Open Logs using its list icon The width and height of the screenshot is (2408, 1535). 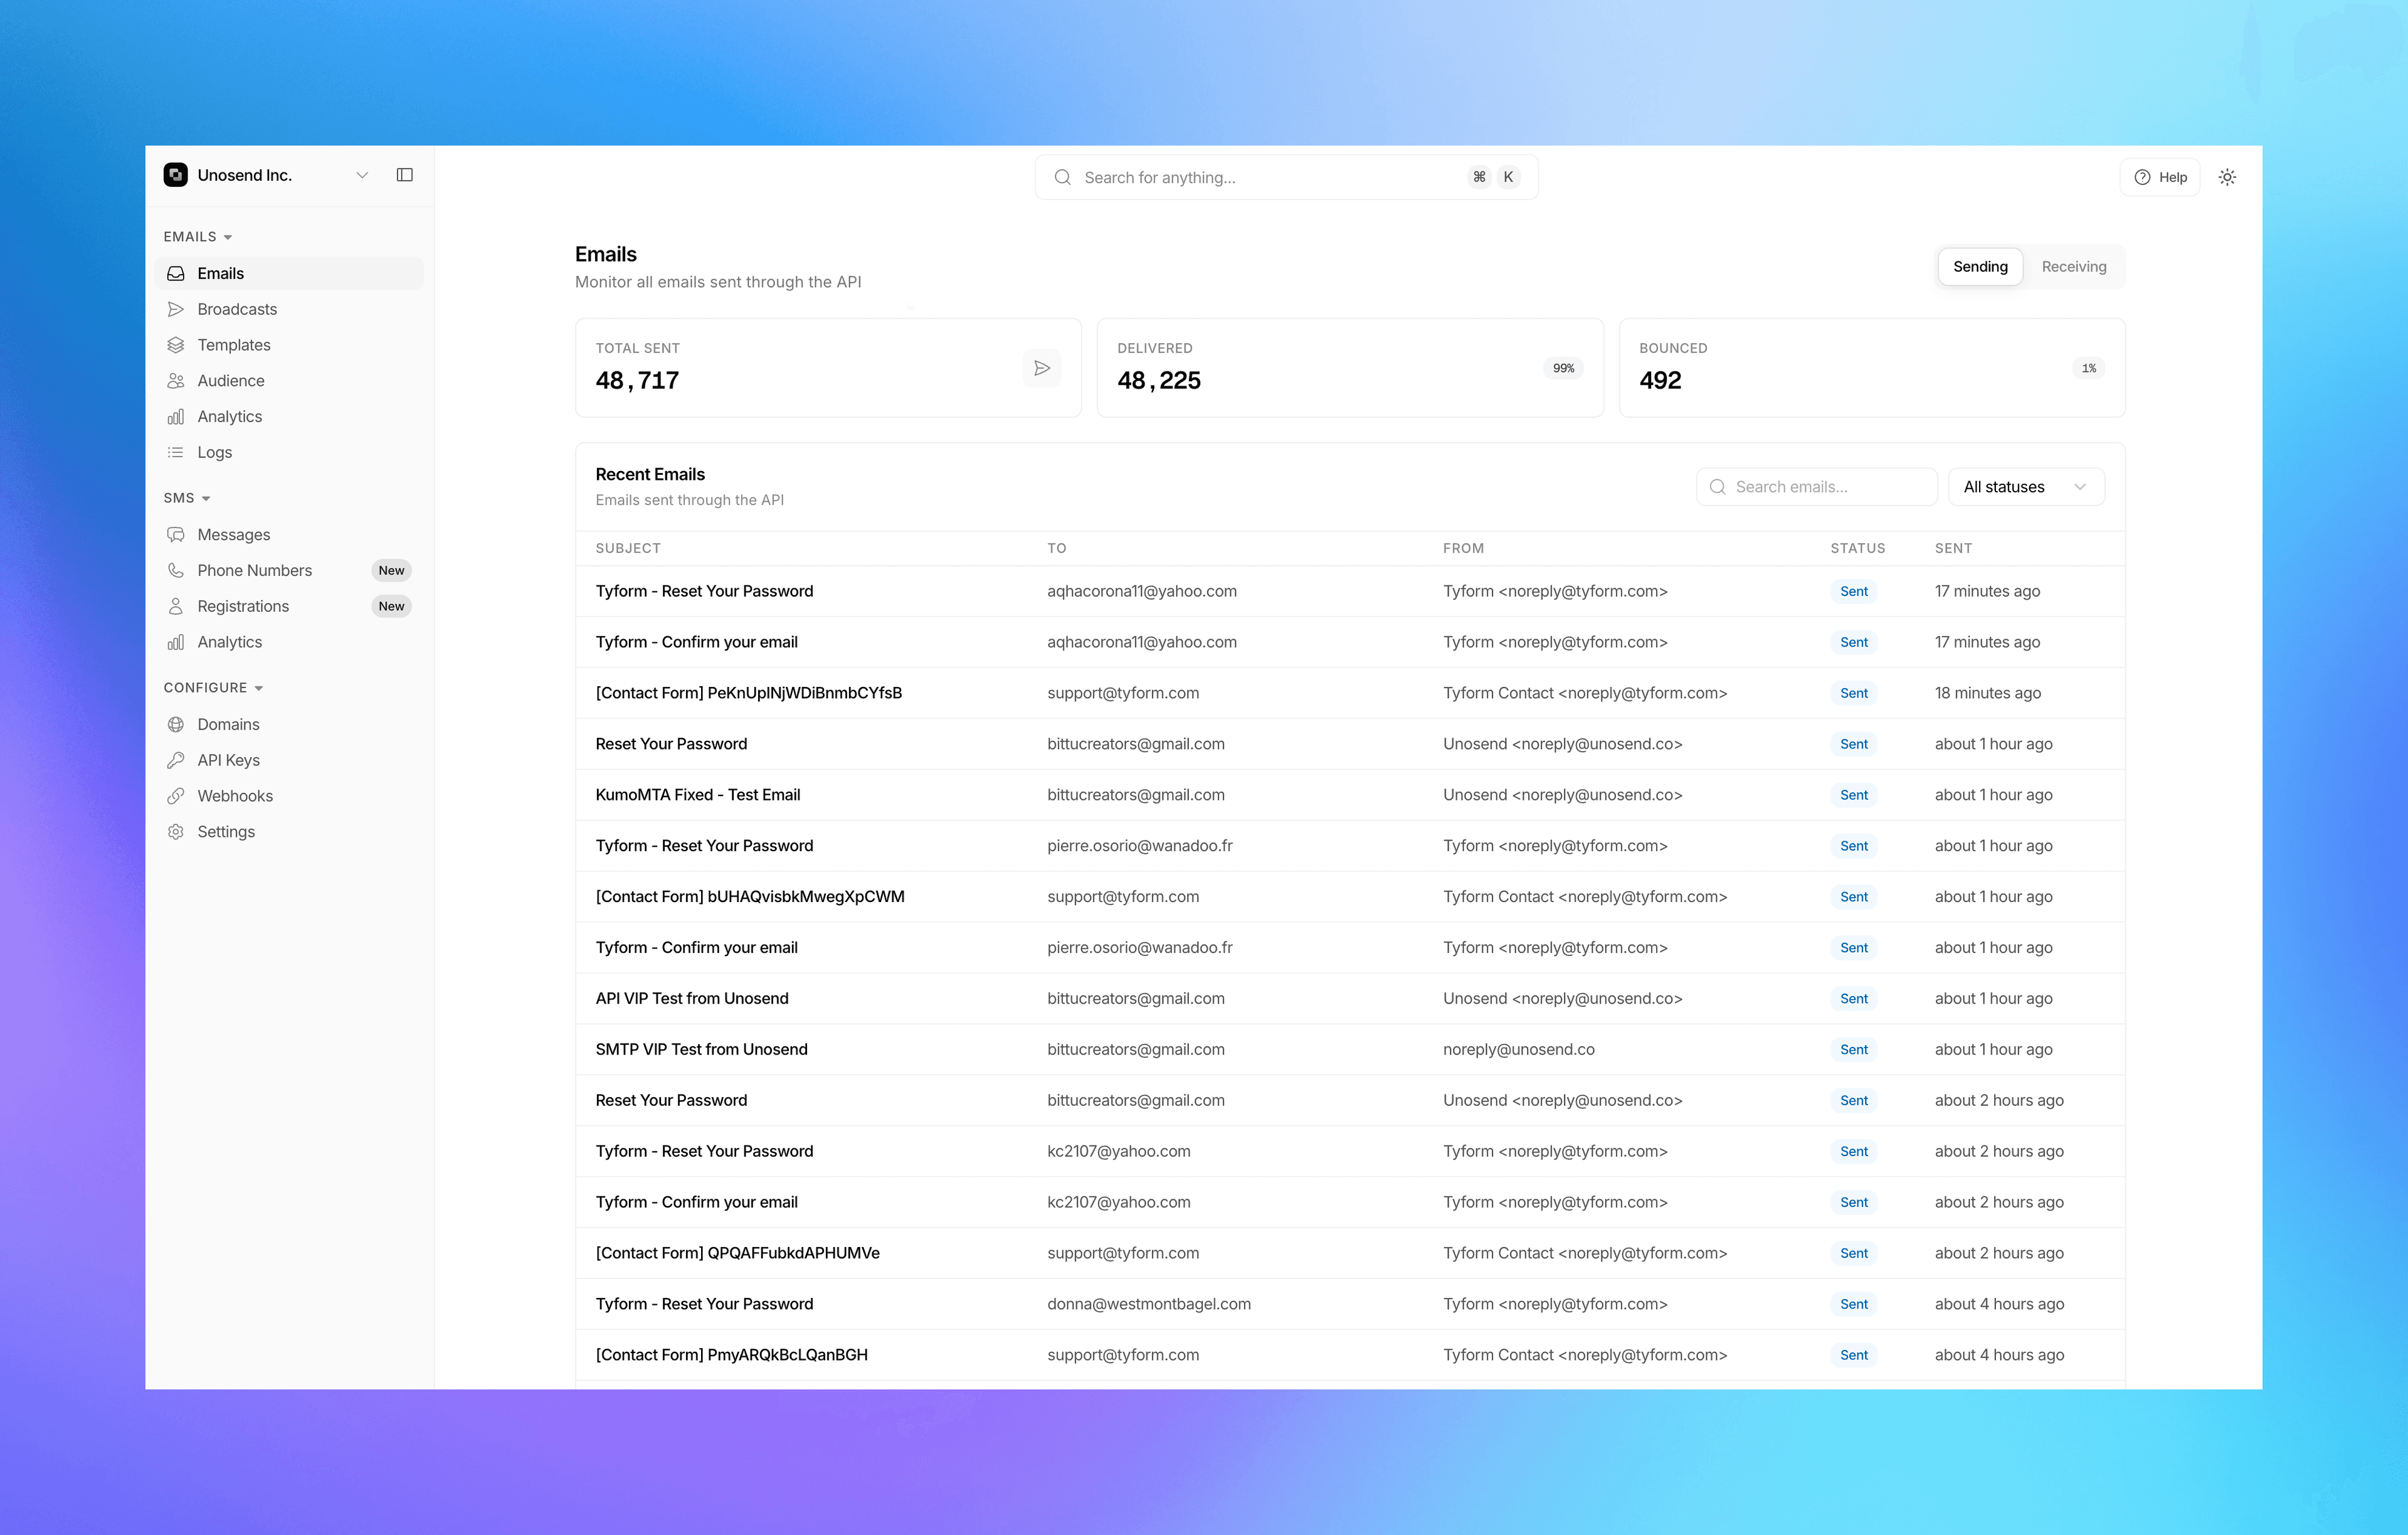coord(177,452)
